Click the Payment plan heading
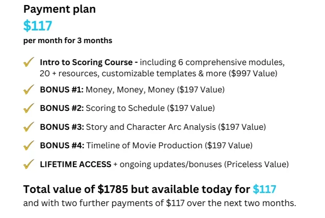The image size is (325, 218). click(60, 10)
